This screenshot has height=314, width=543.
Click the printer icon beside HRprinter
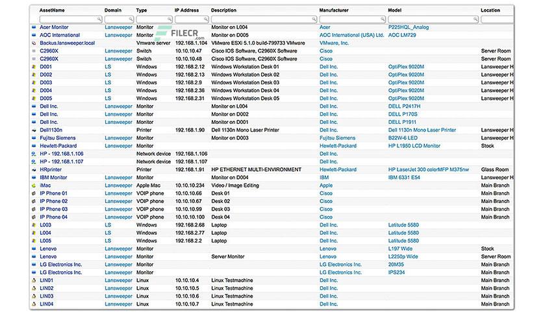pyautogui.click(x=34, y=170)
